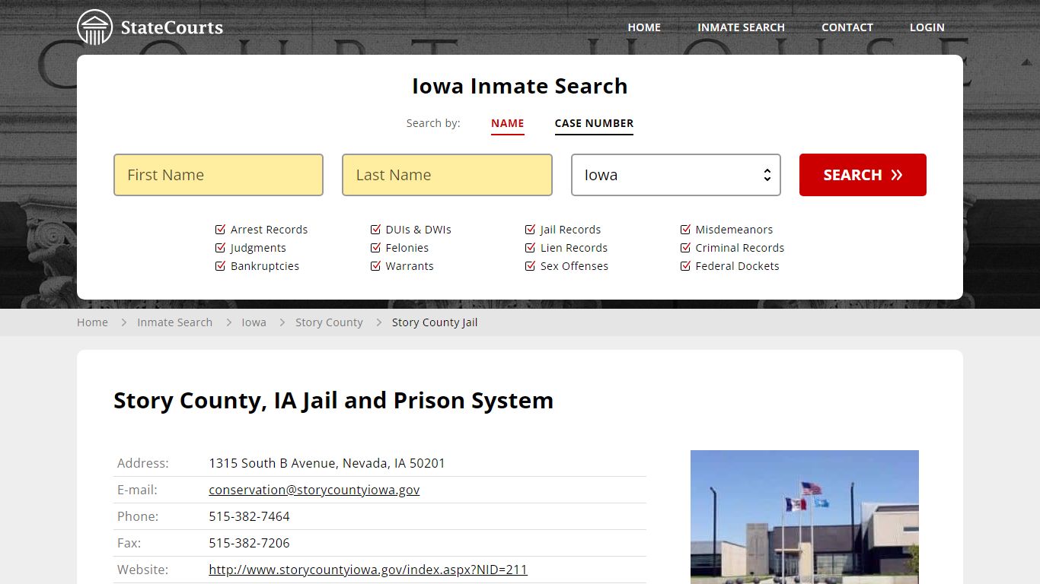
Task: Toggle the Federal Dockets checkbox
Action: [x=685, y=266]
